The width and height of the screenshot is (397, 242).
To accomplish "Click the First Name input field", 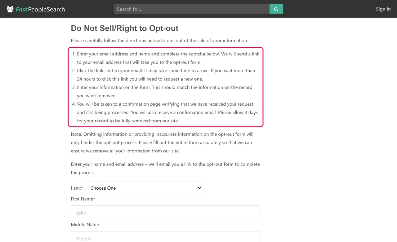I will pos(165,213).
